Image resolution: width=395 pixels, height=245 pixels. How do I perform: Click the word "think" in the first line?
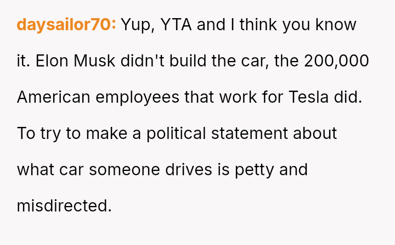tap(258, 25)
